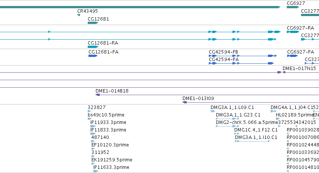Select the bs49c10.5prime EST label

[x=106, y=115]
